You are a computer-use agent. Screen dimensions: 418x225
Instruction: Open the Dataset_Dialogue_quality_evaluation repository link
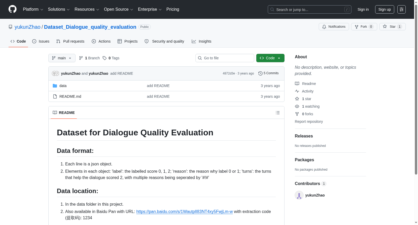90,27
